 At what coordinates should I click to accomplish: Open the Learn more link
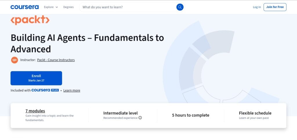pos(72,91)
